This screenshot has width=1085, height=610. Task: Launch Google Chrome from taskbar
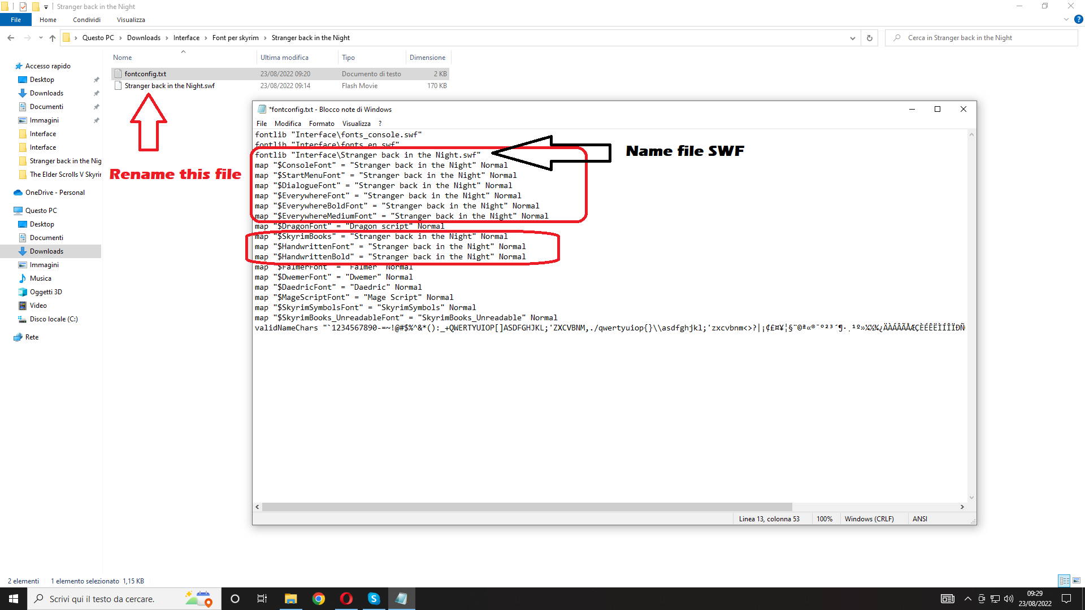319,599
